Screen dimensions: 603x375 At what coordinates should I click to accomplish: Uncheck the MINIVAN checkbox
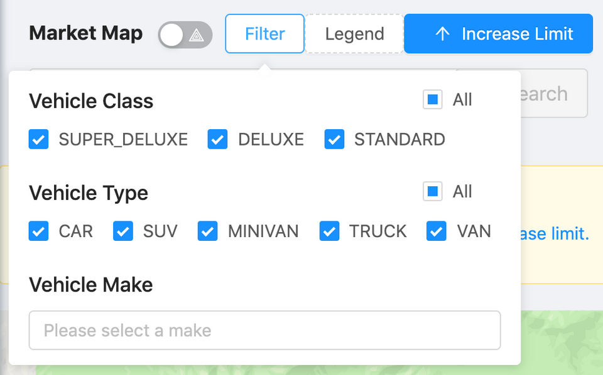[x=208, y=231]
